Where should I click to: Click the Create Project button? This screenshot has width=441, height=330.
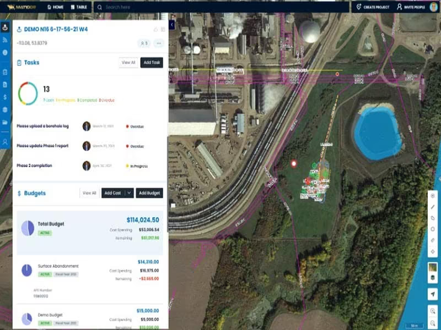[x=373, y=7]
